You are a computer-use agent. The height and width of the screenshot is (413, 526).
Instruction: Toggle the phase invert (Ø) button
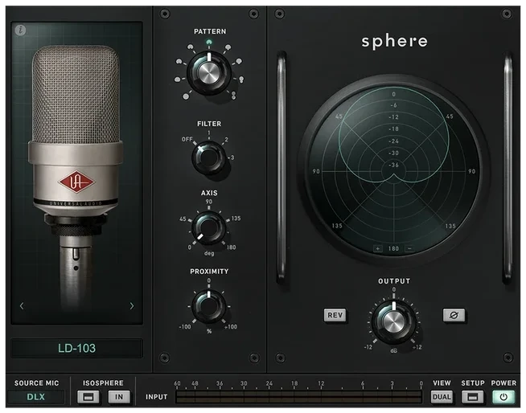point(454,315)
